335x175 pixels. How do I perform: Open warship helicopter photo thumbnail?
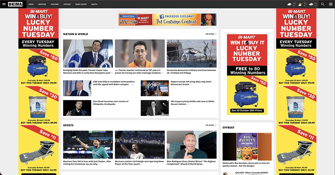tap(192, 53)
